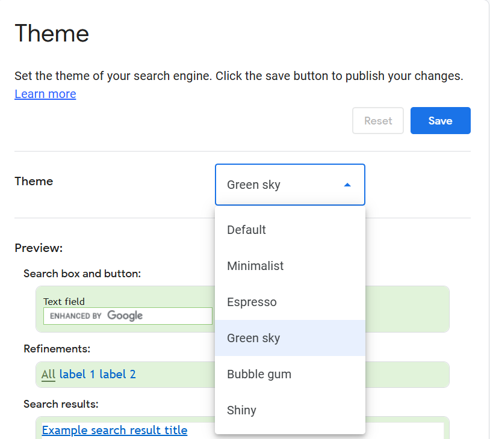Click the Theme page heading
Screen dimensions: 490x439
coord(52,33)
